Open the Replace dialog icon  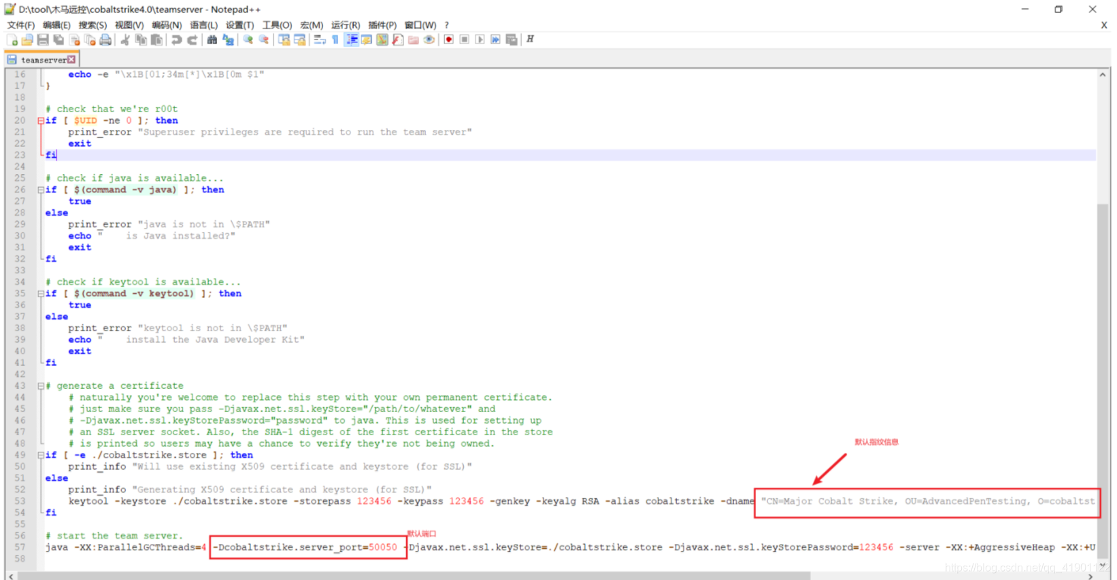tap(228, 40)
